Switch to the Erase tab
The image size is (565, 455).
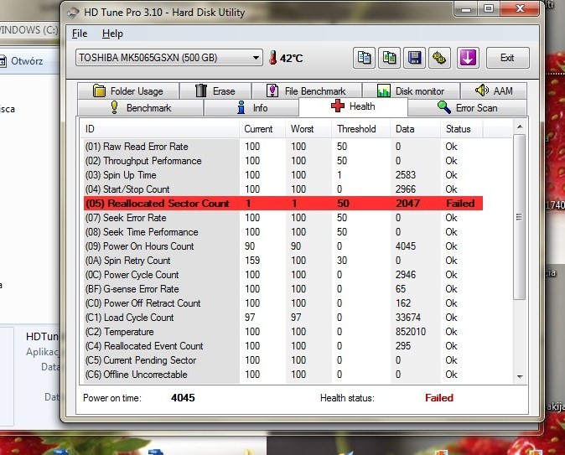coord(215,90)
